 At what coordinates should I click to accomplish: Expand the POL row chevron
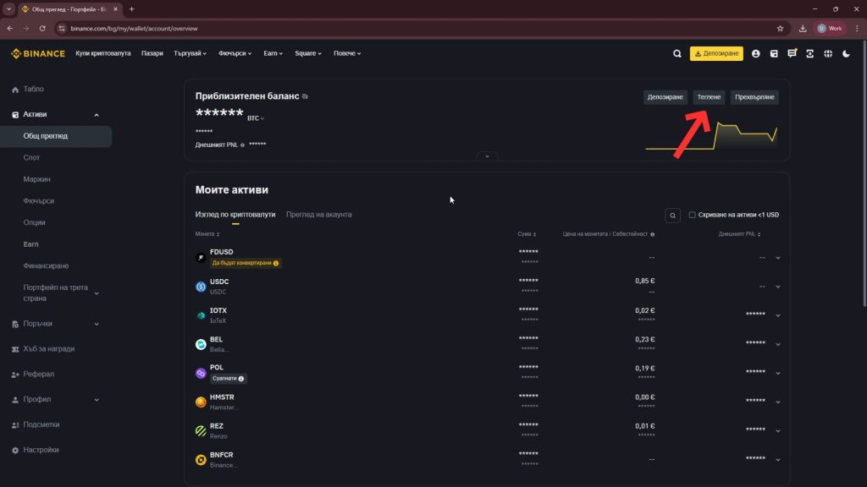coord(778,373)
